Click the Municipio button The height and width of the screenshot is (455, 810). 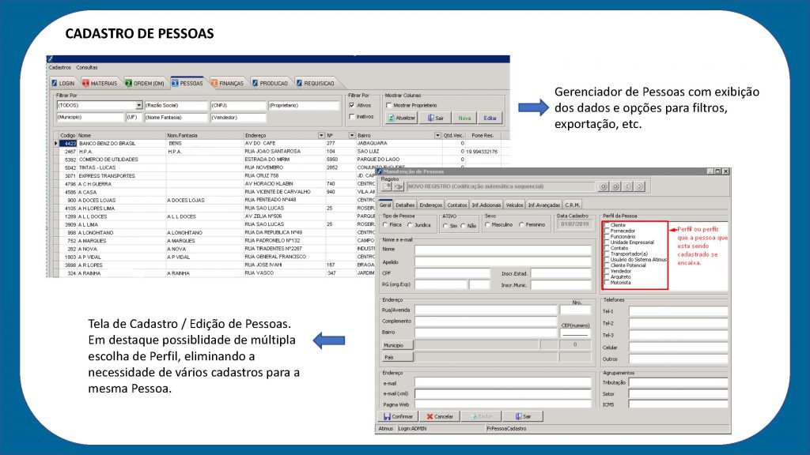coord(397,345)
